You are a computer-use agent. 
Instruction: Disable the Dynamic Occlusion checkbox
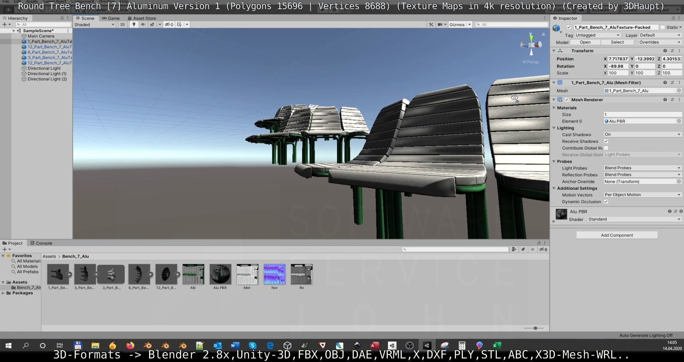(606, 202)
